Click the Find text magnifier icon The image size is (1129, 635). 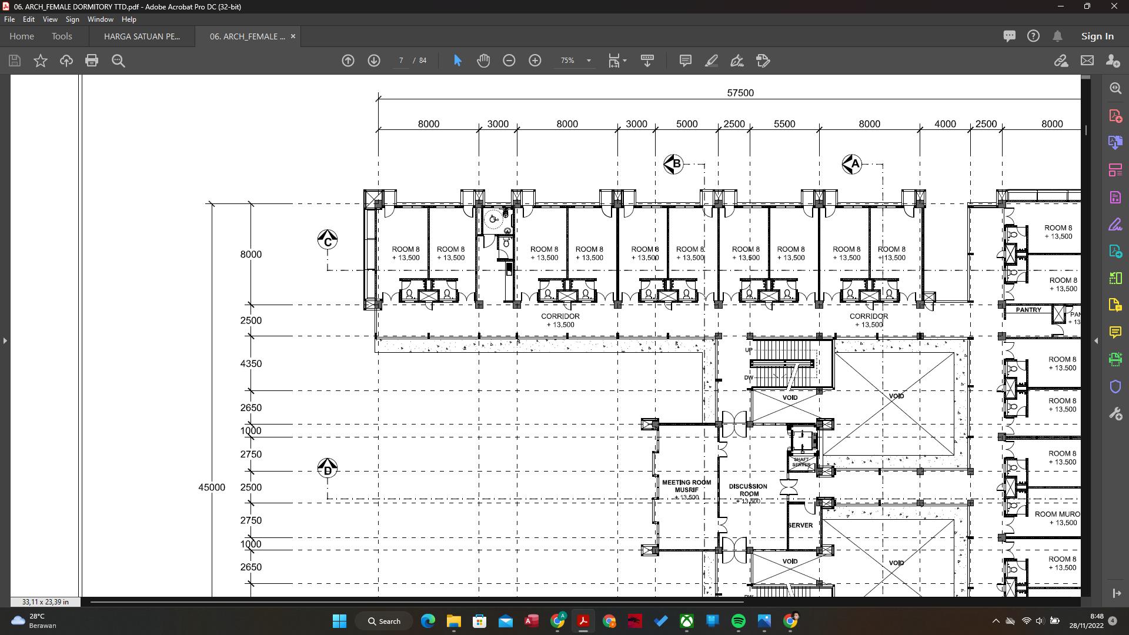[118, 61]
